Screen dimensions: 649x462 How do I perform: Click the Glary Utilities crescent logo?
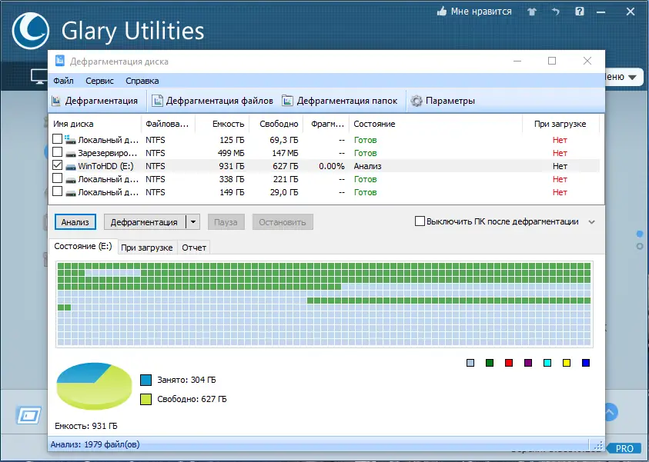(31, 31)
